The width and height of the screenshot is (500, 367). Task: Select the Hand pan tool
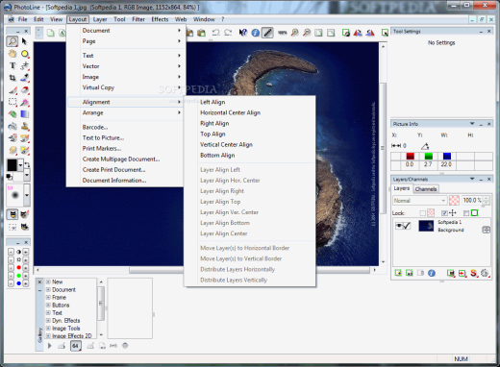[12, 54]
